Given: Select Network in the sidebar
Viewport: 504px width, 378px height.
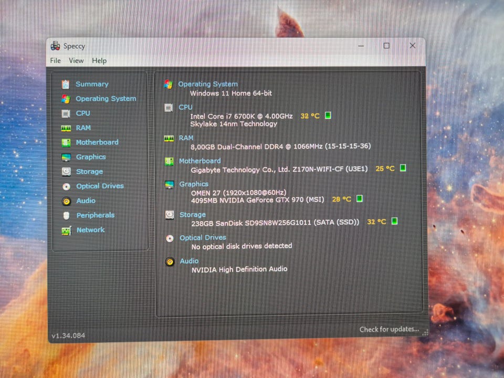Looking at the screenshot, I should 91,230.
